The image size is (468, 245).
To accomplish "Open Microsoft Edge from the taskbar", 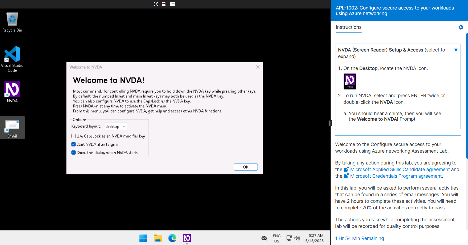I will point(172,238).
